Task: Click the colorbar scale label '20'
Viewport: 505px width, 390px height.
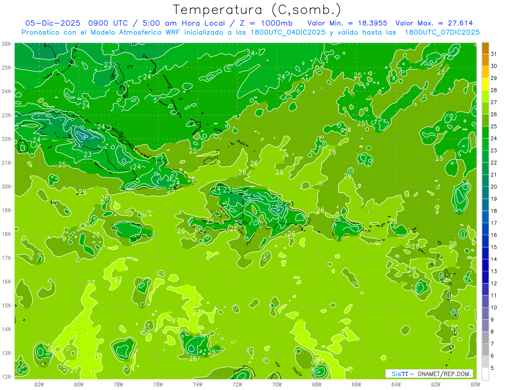Action: 494,186
